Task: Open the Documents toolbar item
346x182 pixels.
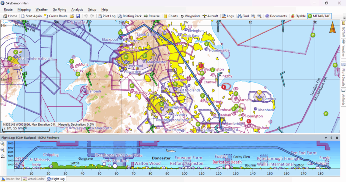Action: [276, 16]
